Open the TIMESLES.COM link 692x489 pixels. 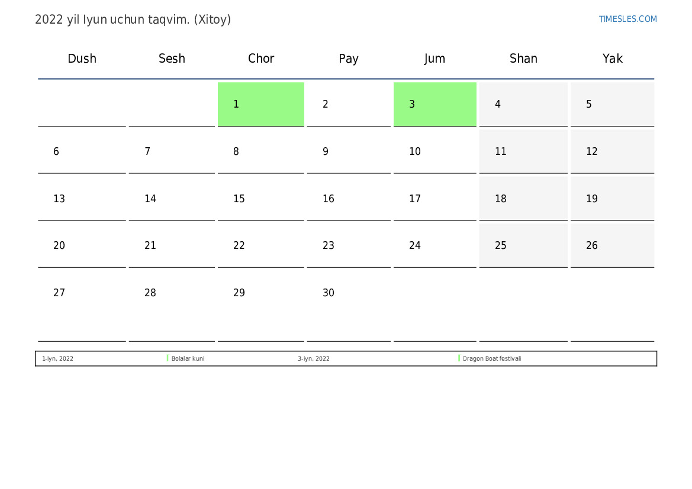point(627,19)
